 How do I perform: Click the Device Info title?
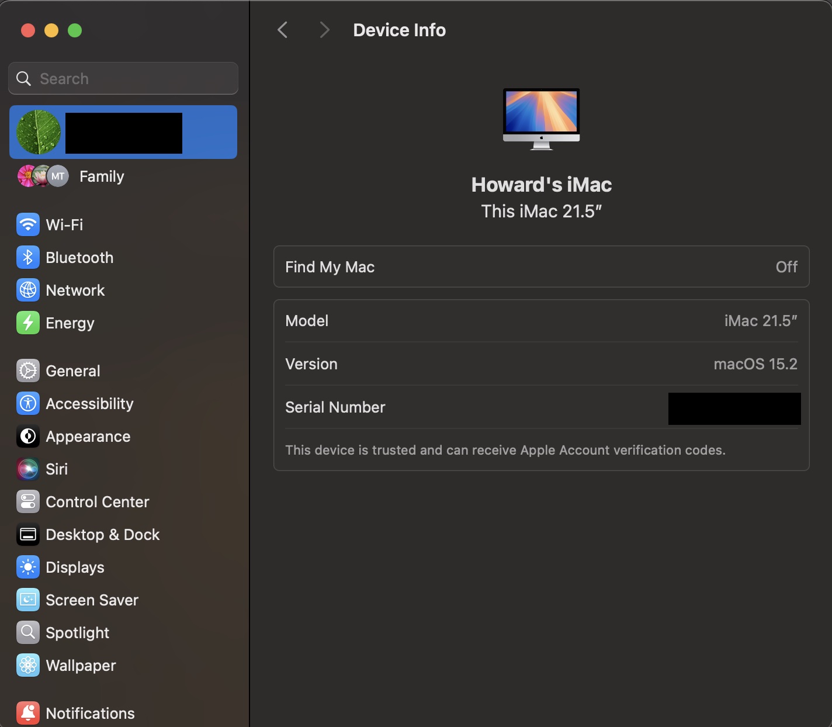click(400, 30)
